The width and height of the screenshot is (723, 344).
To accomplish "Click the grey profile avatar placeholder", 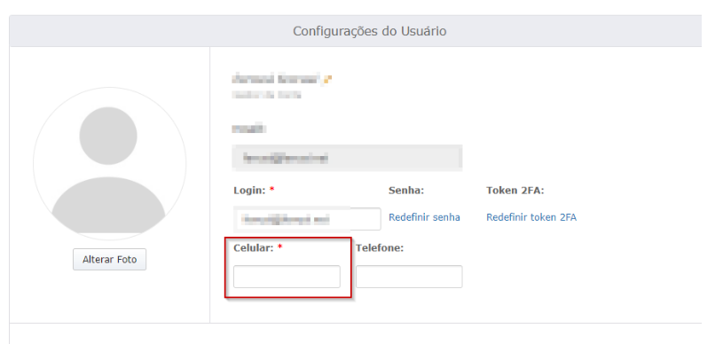I will tap(109, 164).
